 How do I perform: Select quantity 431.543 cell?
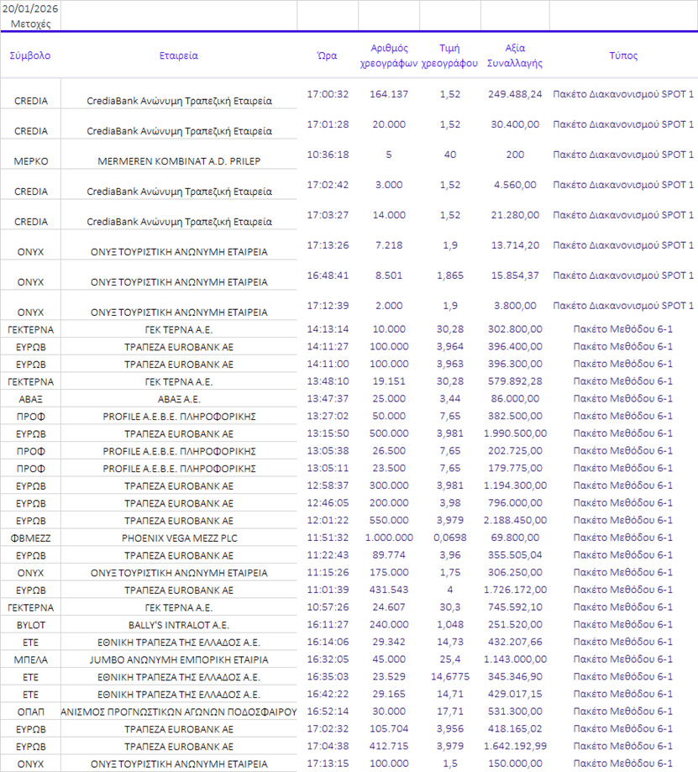[389, 590]
